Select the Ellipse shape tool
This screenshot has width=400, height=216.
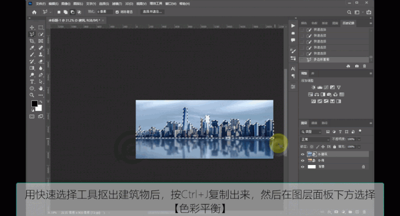pos(32,88)
